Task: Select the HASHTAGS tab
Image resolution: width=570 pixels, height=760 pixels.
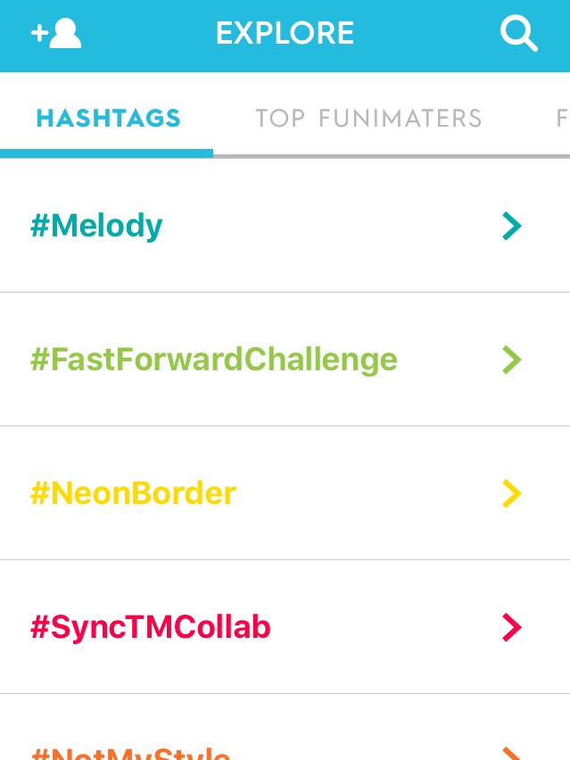Action: [x=108, y=118]
